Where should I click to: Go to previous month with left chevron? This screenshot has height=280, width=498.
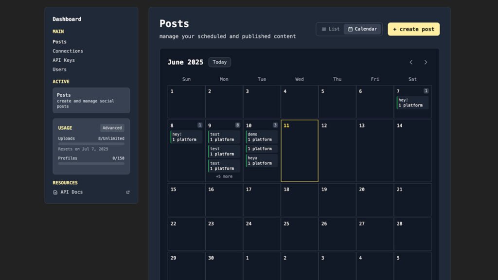click(x=411, y=62)
